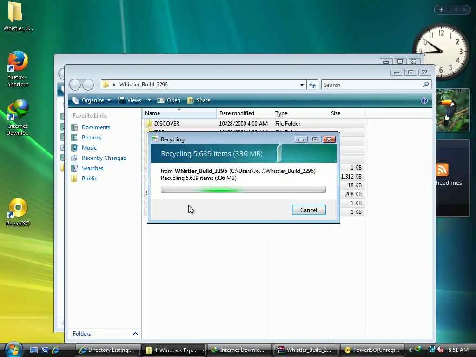Click the 18 KB size cell
Viewport: 476px width, 357px height.
click(354, 185)
